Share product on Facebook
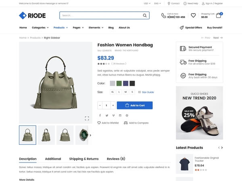This screenshot has height=181, width=242. [x=100, y=115]
